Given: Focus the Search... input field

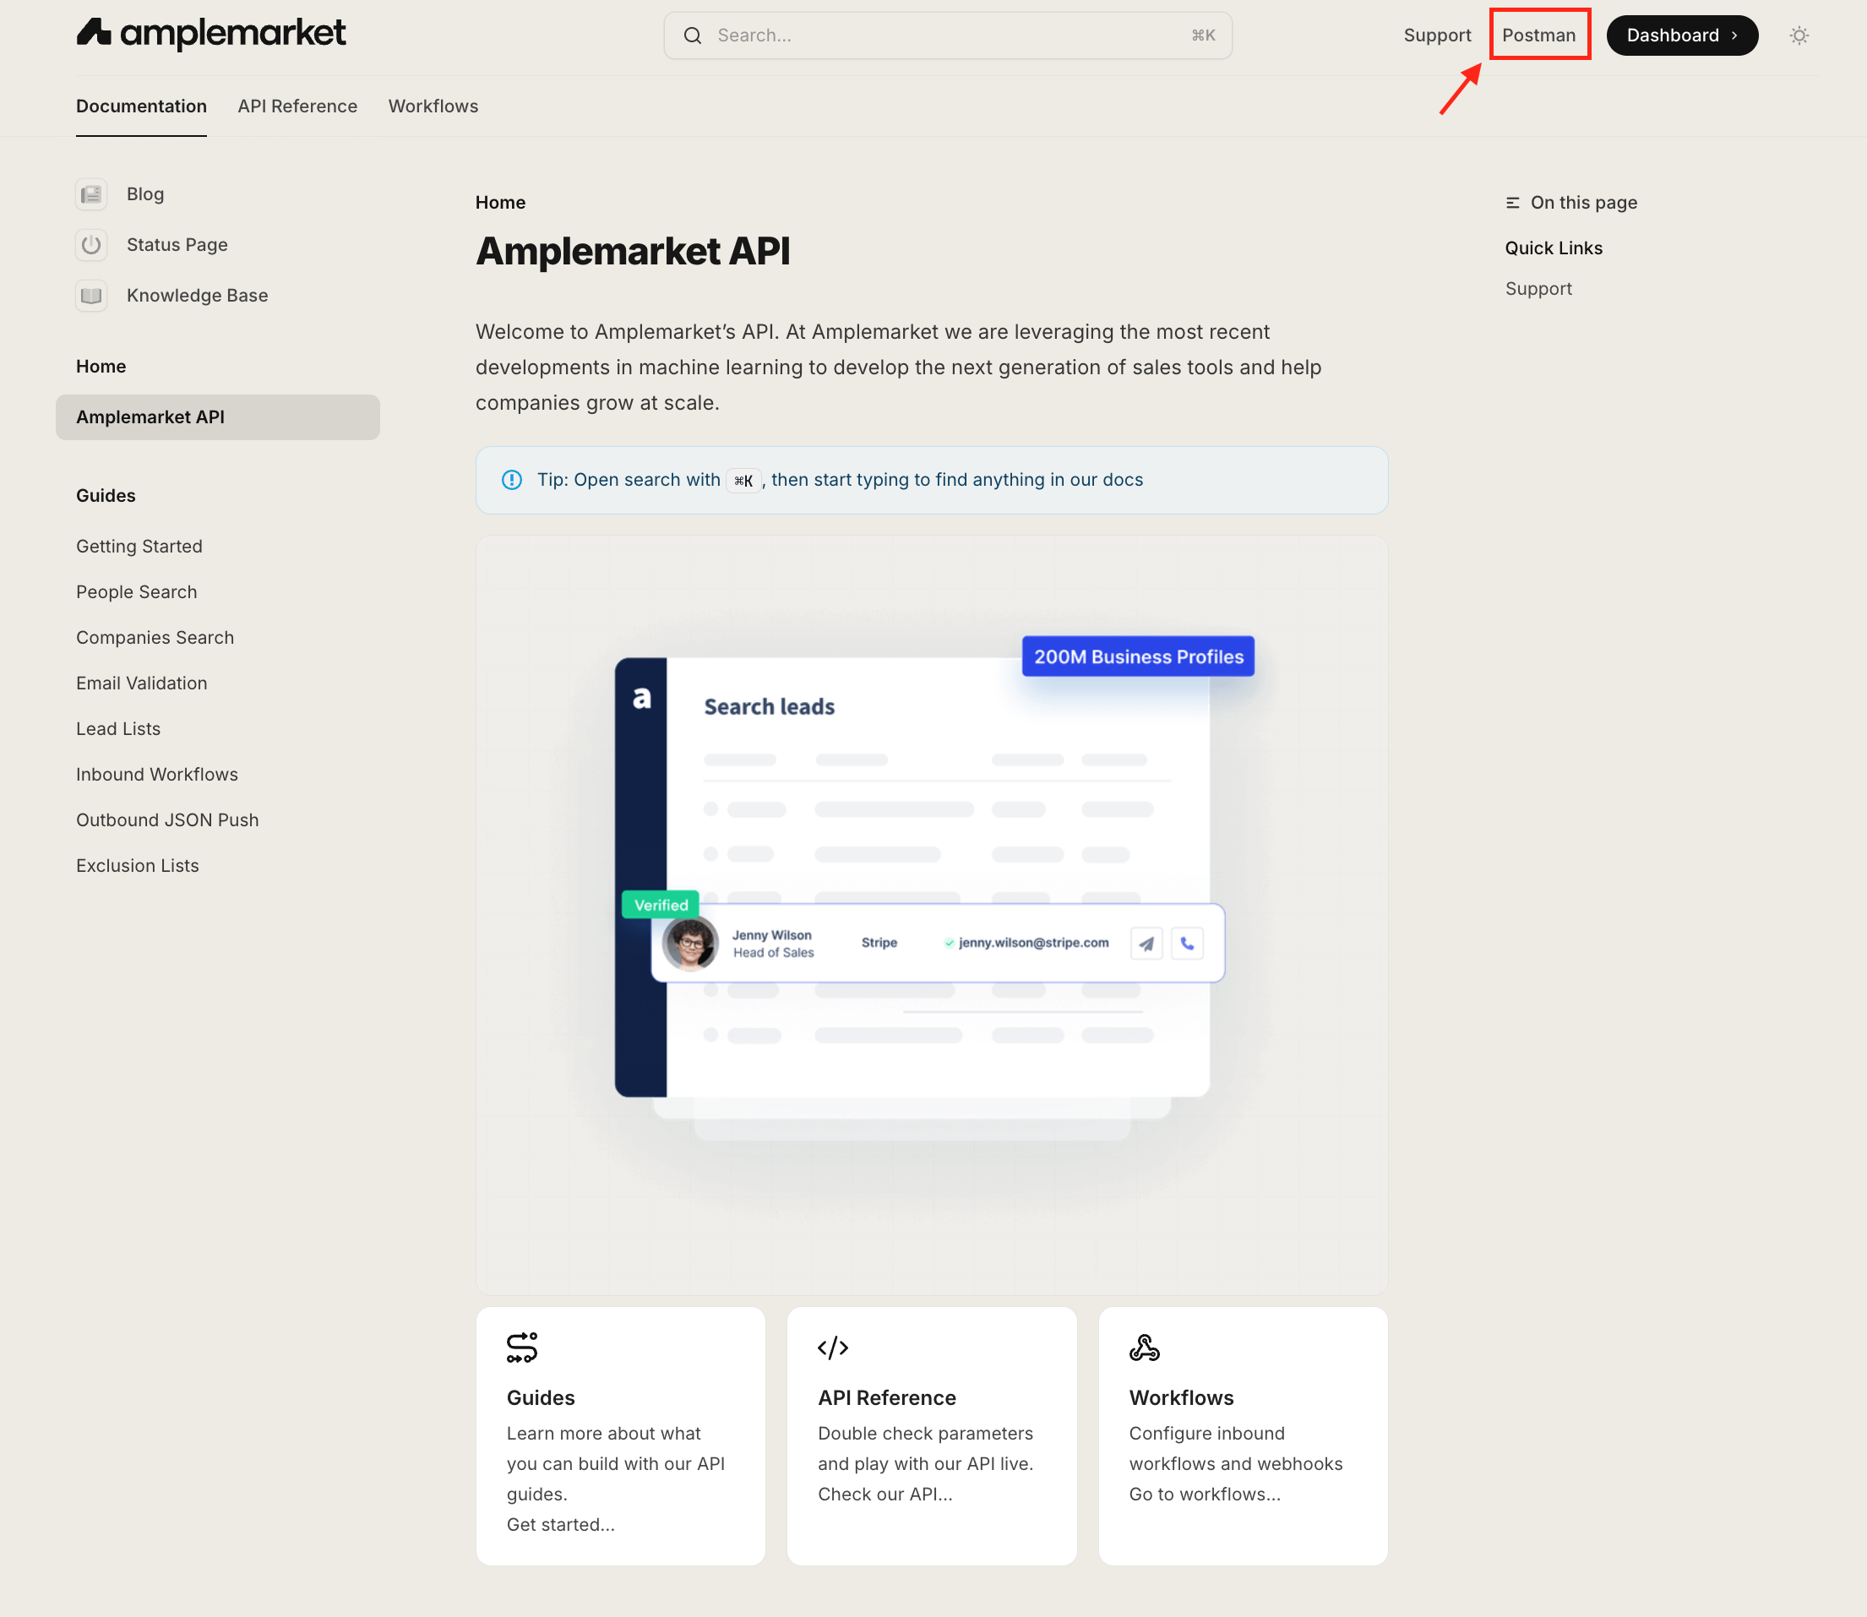Looking at the screenshot, I should pos(948,35).
